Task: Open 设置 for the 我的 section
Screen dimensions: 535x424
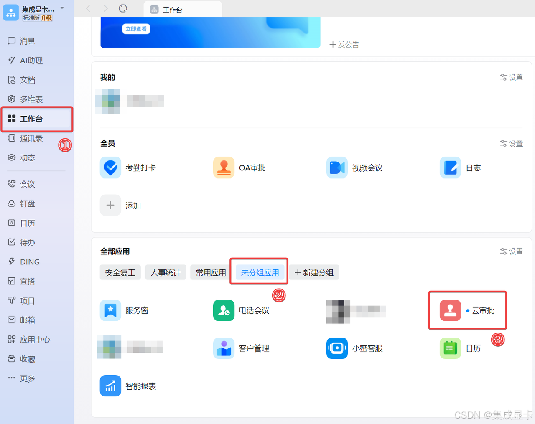Action: click(x=511, y=77)
